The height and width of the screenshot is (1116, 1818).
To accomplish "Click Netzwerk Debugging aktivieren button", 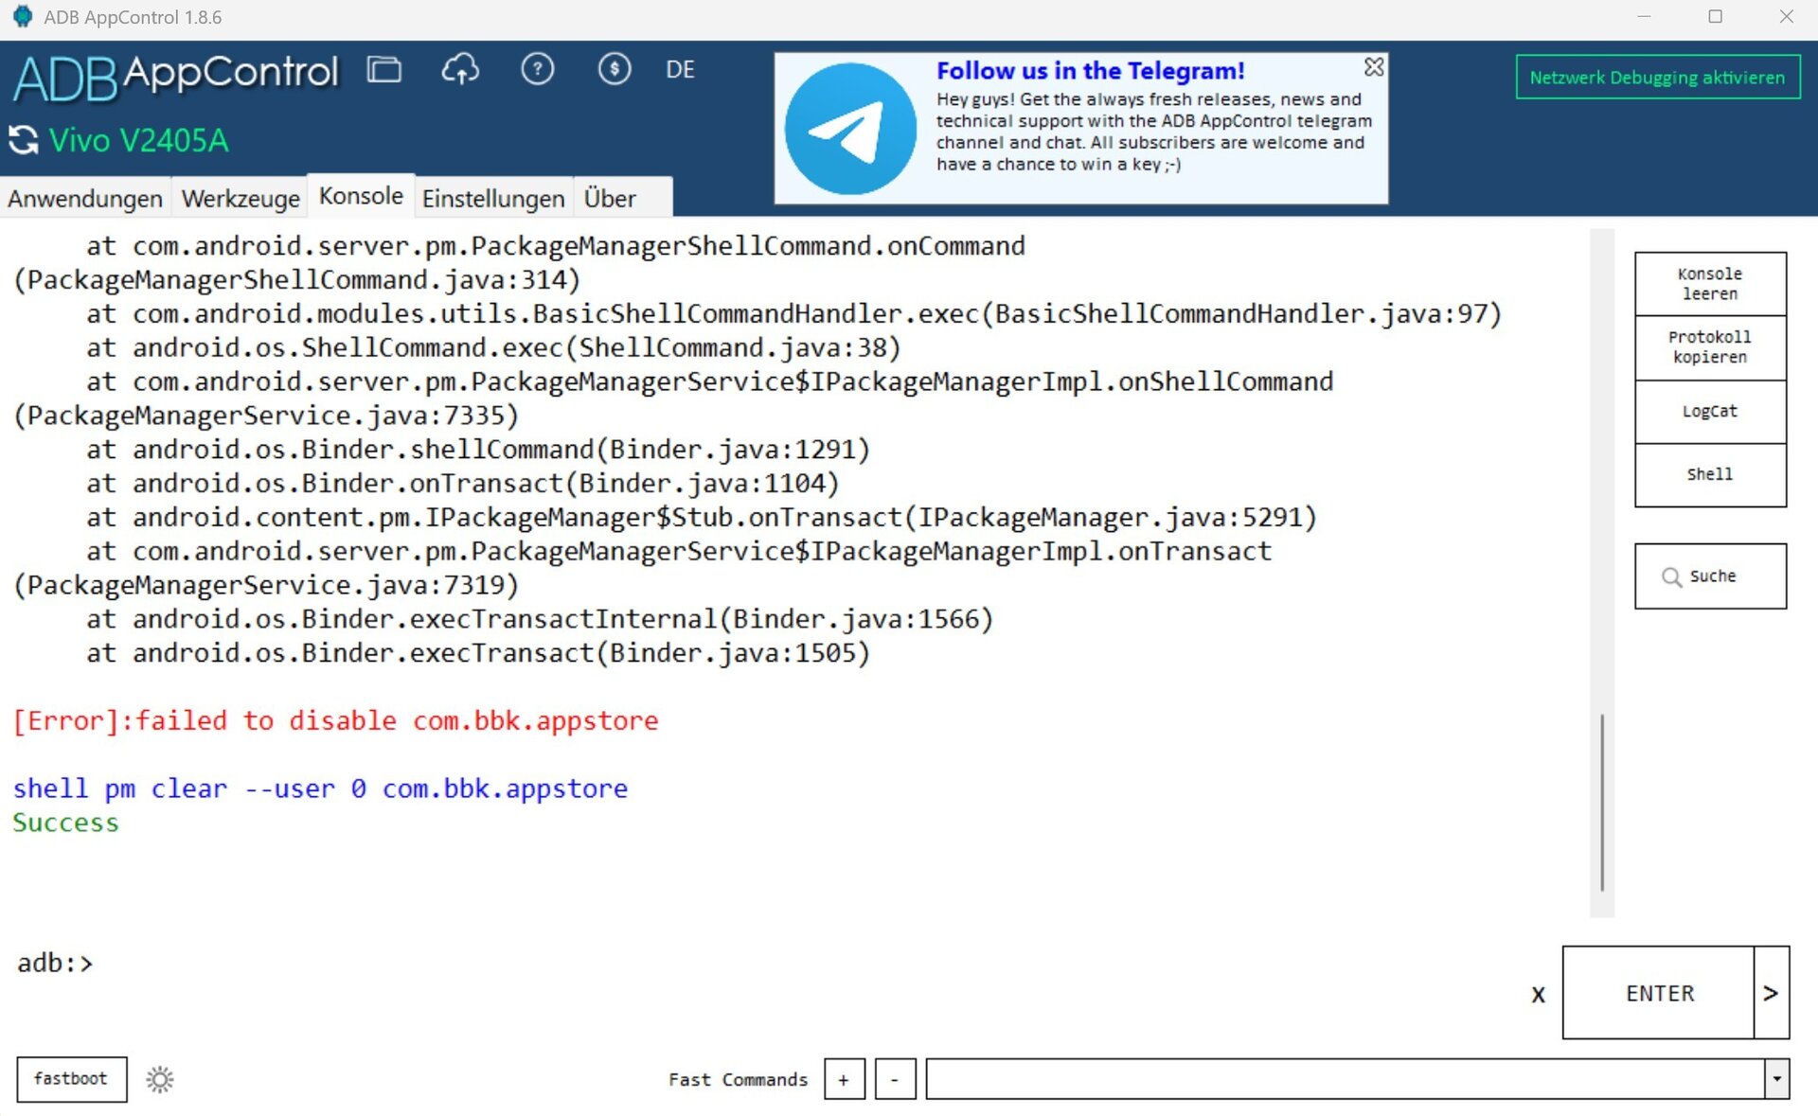I will pyautogui.click(x=1657, y=78).
